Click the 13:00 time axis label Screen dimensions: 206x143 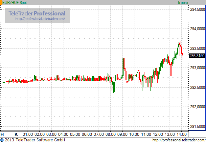[x=170, y=134]
